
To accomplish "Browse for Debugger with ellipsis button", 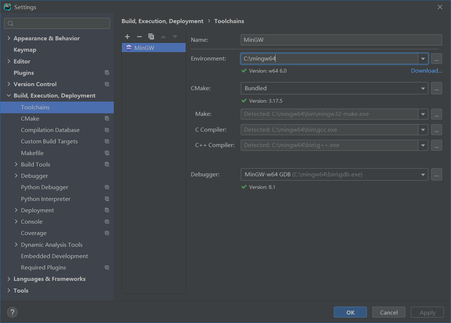I will pyautogui.click(x=436, y=175).
